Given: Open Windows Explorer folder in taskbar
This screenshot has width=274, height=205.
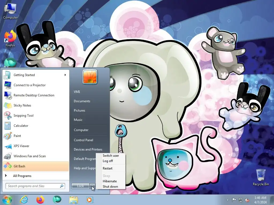Looking at the screenshot, I should click(x=74, y=200).
